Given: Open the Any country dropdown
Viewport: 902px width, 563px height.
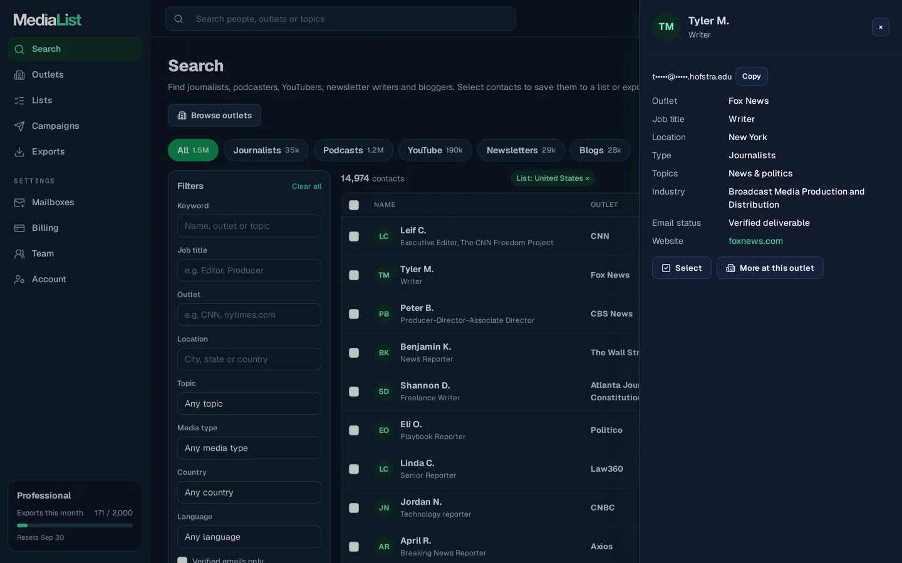Looking at the screenshot, I should [249, 492].
